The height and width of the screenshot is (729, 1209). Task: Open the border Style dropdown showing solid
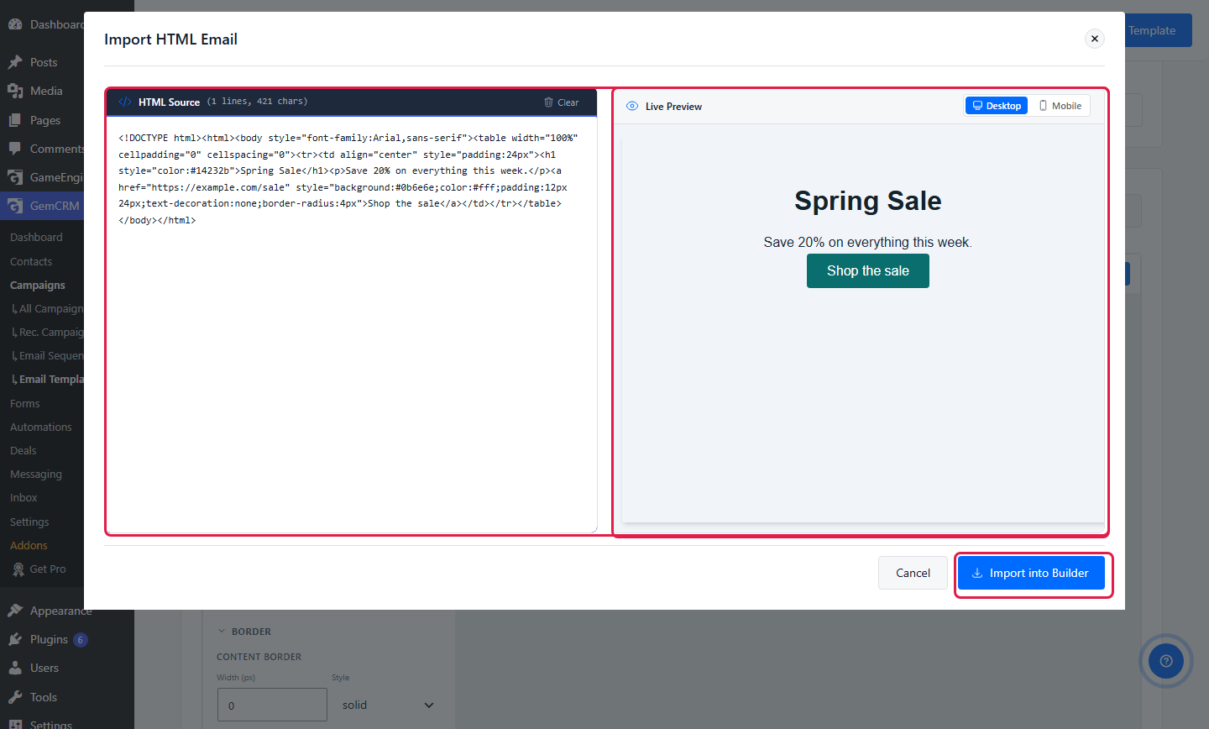tap(388, 705)
